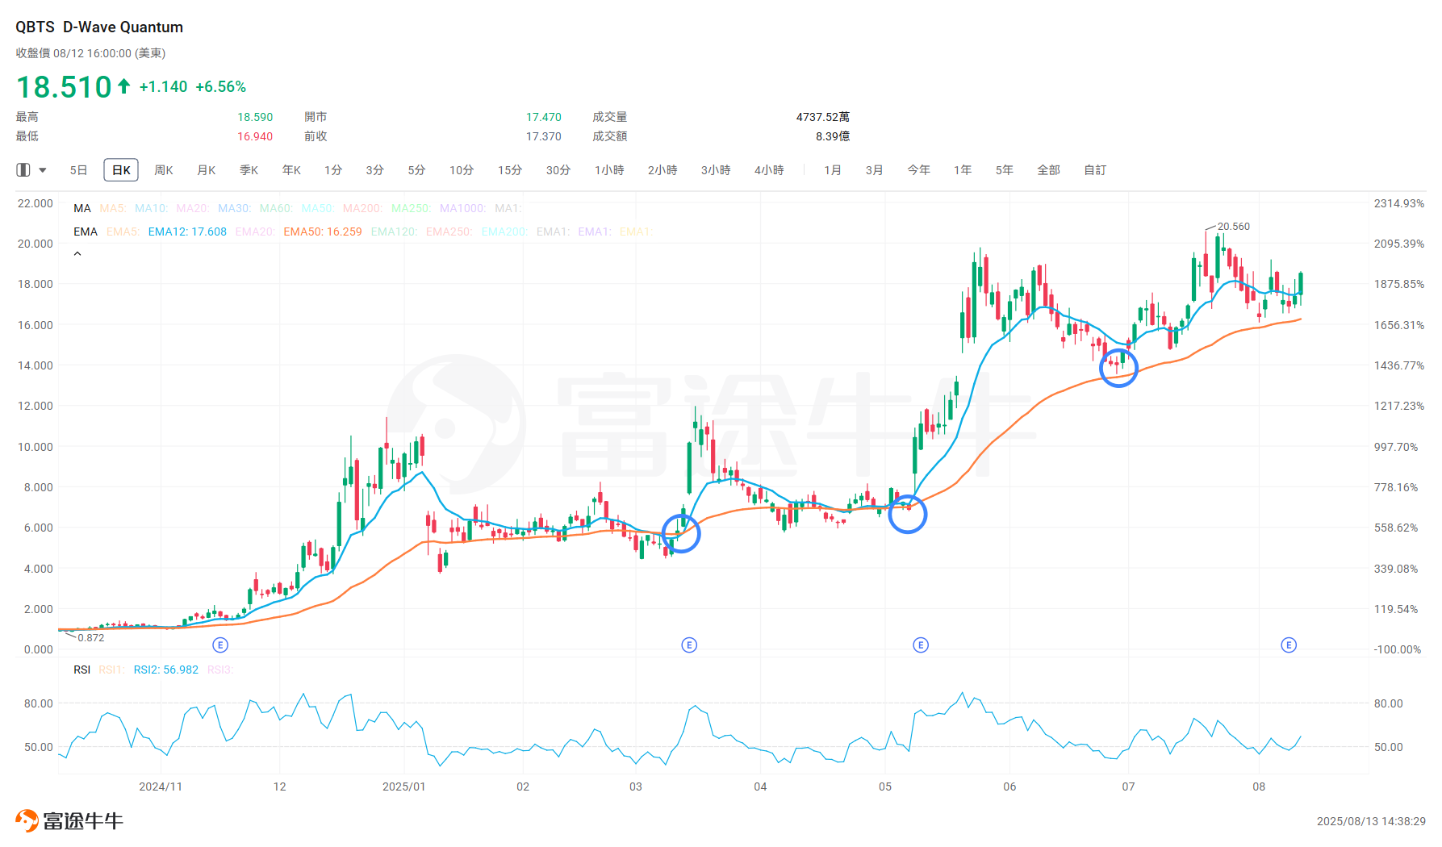Select the 5日 five-day view
The image size is (1442, 847).
click(x=78, y=169)
